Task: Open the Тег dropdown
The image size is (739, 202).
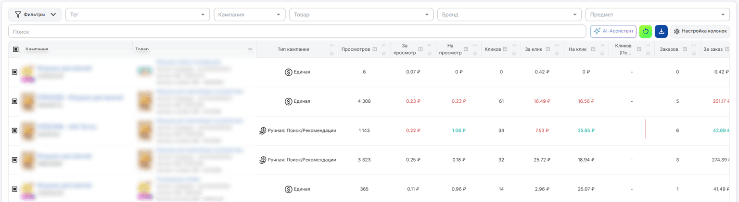Action: click(x=137, y=14)
